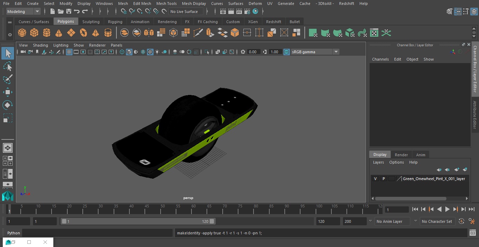Create a polygon plane from shelf

coord(71,33)
